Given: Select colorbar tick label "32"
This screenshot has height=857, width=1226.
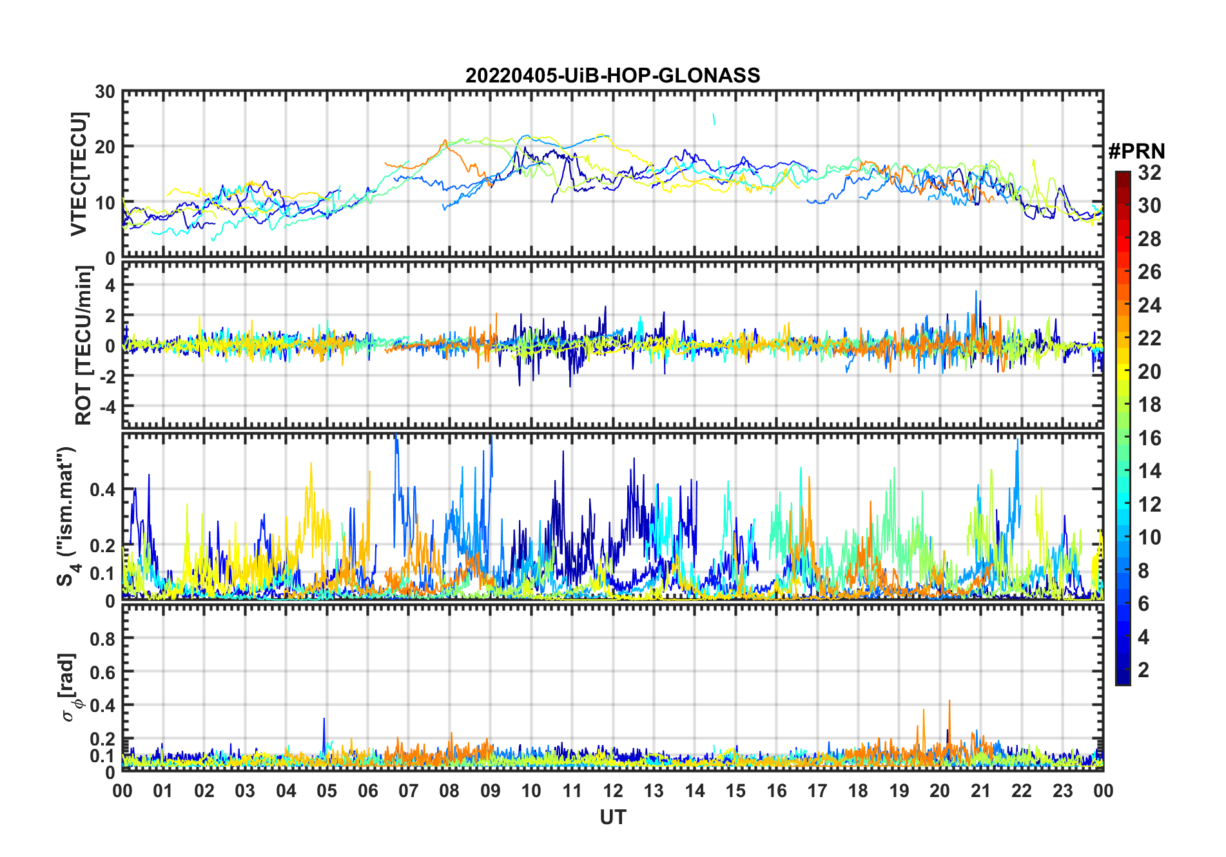Looking at the screenshot, I should click(1149, 172).
